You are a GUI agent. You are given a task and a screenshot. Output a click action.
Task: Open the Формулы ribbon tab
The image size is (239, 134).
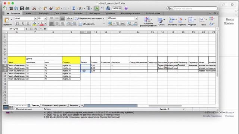click(x=94, y=13)
